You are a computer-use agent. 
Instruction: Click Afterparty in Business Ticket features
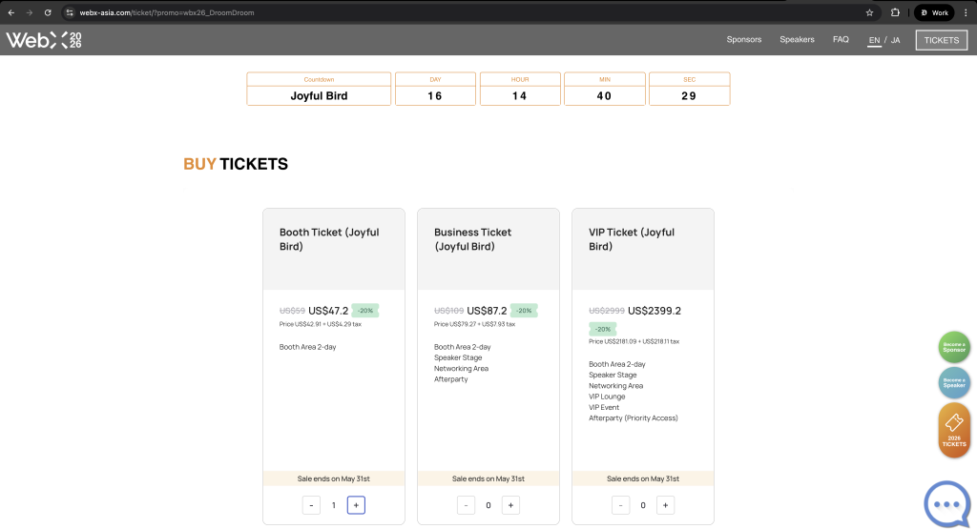[450, 379]
